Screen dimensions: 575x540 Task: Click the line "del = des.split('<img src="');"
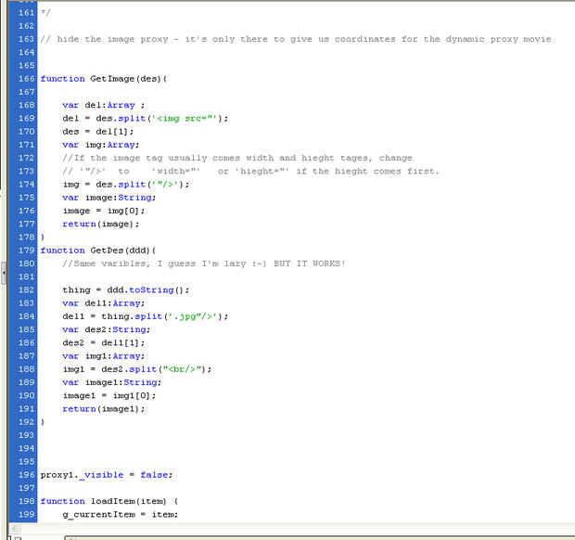146,119
